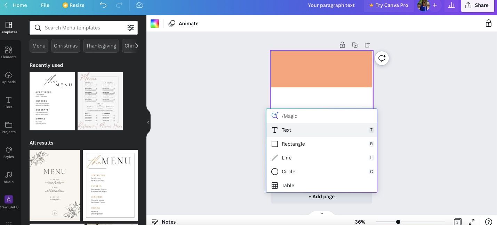Show more apps in the sidebar
The height and width of the screenshot is (225, 497).
click(x=9, y=223)
